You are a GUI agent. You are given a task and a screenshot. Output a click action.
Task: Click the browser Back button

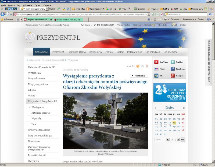tap(2, 14)
